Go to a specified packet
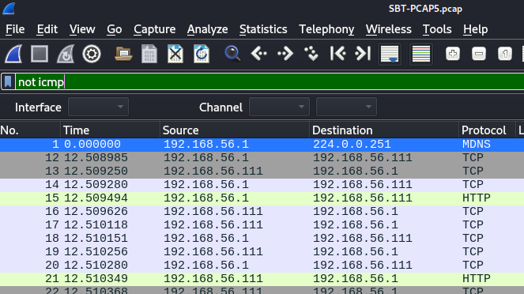The width and height of the screenshot is (524, 294). pos(311,54)
